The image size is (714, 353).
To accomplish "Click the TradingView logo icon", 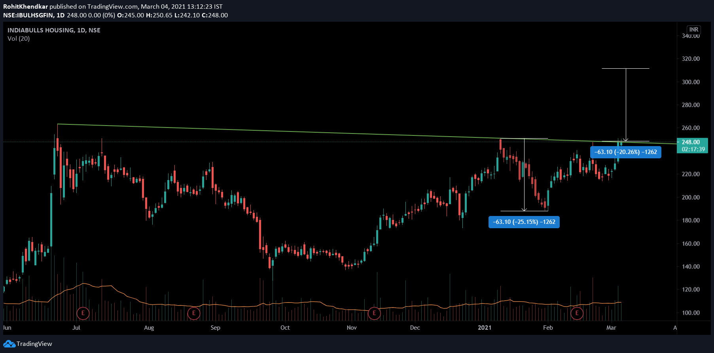I will point(9,344).
